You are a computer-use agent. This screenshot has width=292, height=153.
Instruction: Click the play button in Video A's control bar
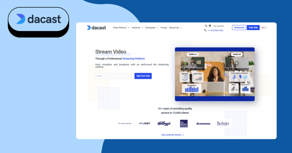pyautogui.click(x=184, y=69)
